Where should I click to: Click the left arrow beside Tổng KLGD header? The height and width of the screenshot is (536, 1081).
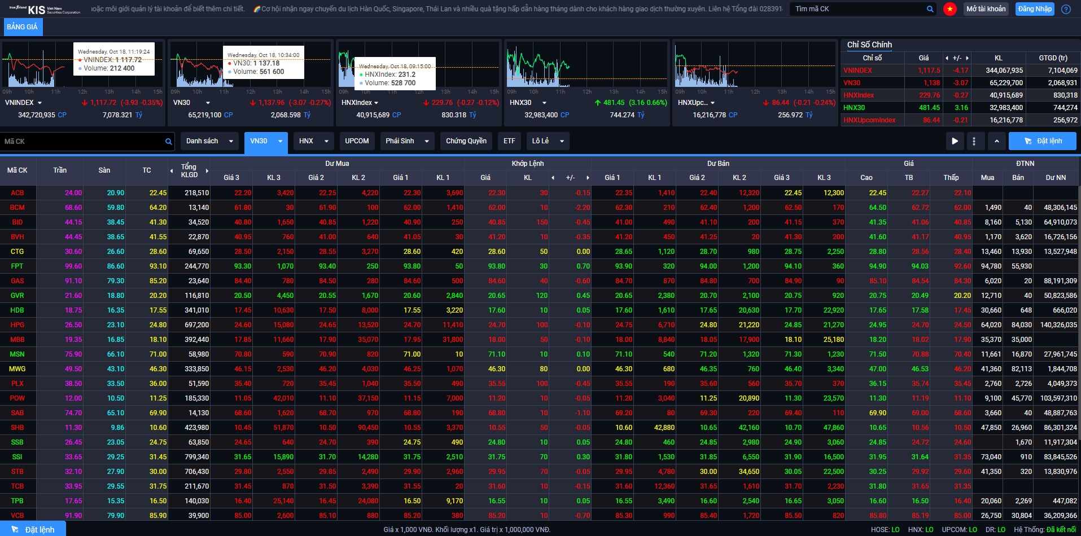click(x=172, y=170)
